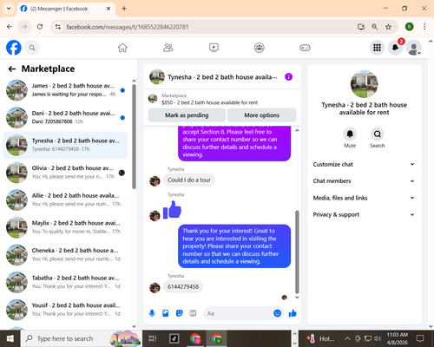Click the address bar URL
Image resolution: width=434 pixels, height=347 pixels.
click(x=128, y=27)
